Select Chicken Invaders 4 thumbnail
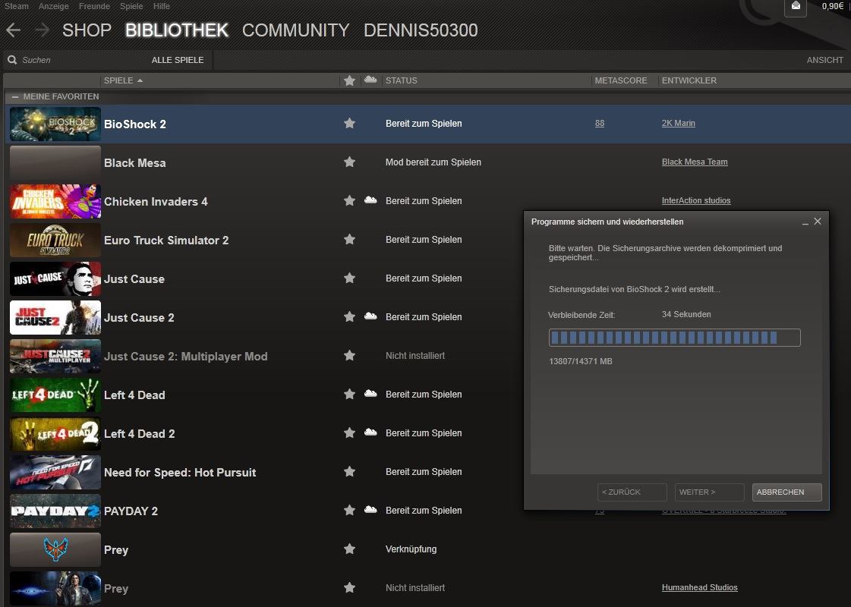Viewport: 851px width, 607px height. pyautogui.click(x=55, y=201)
